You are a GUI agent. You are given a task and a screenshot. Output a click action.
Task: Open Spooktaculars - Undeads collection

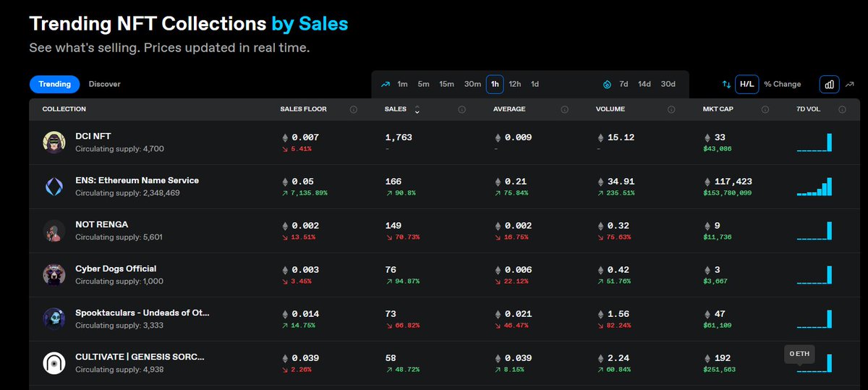point(142,313)
